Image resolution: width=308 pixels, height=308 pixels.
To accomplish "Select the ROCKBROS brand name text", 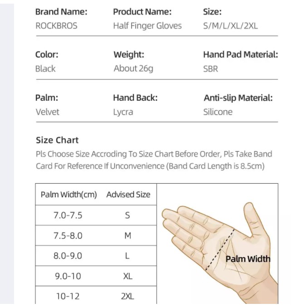I will (56, 26).
